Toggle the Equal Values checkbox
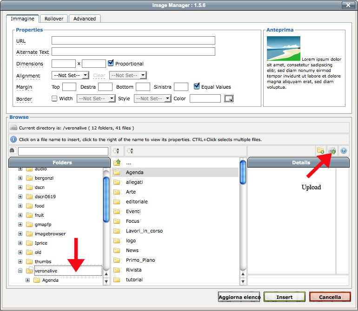Viewport: 358px width, 311px height. (197, 86)
